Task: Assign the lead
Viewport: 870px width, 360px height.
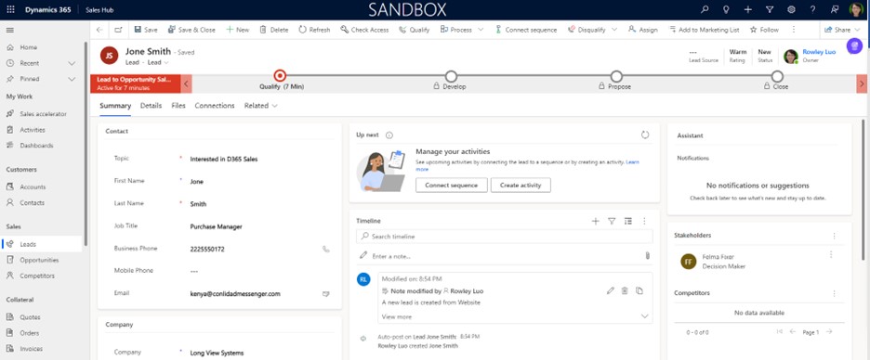Action: (643, 30)
